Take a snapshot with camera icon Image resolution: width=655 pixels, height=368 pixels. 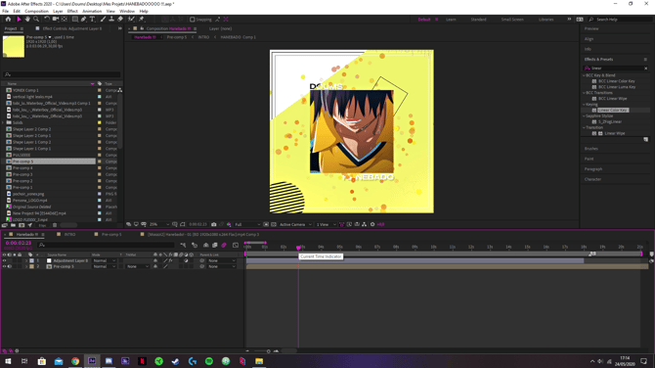click(x=214, y=224)
